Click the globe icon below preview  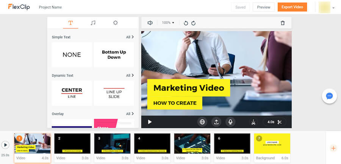(202, 122)
